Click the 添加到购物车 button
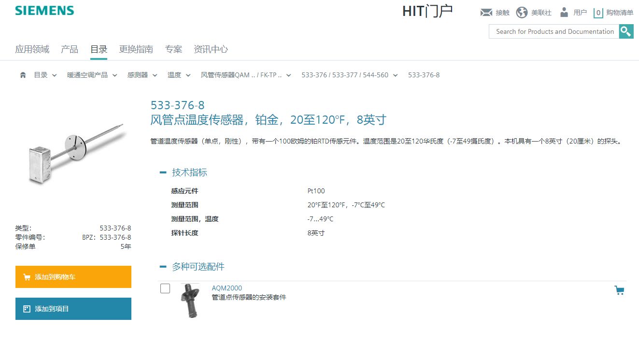Image resolution: width=639 pixels, height=345 pixels. pyautogui.click(x=73, y=277)
